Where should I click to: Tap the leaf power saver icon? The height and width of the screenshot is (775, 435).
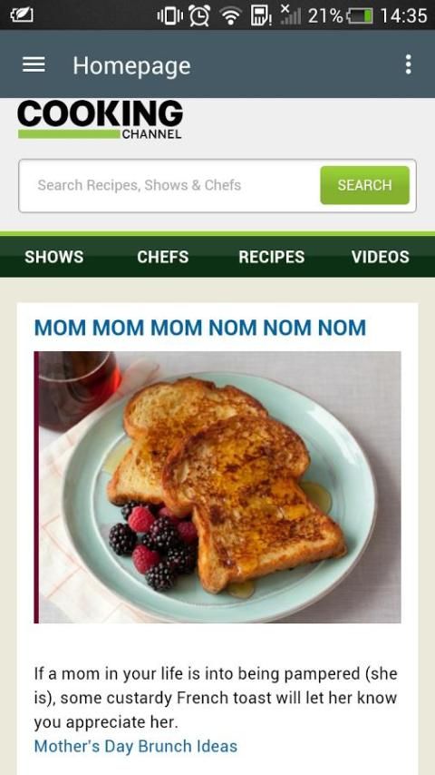(x=22, y=15)
